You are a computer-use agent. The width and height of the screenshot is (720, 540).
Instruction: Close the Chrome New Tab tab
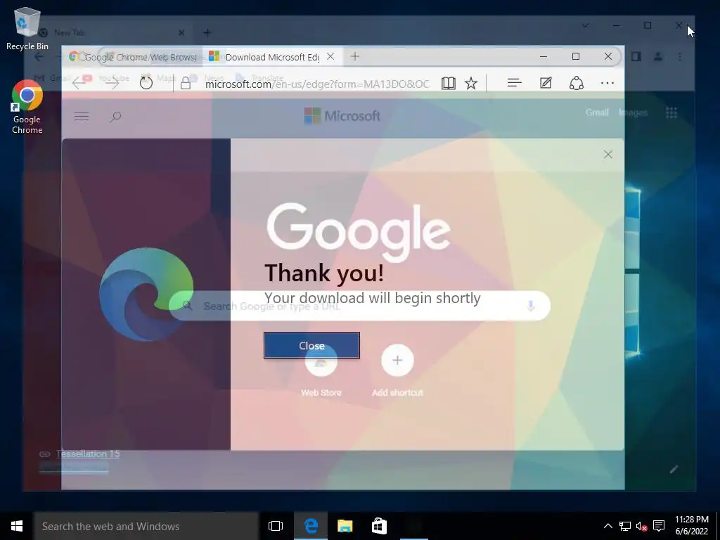[x=181, y=32]
